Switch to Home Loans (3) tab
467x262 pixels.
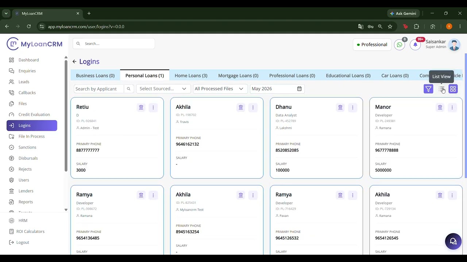click(191, 76)
